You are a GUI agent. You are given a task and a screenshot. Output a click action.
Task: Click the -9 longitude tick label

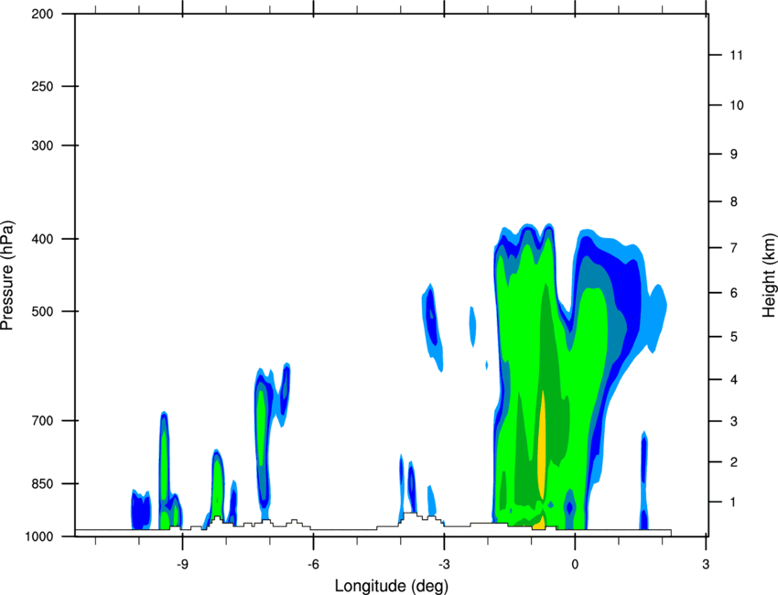182,564
